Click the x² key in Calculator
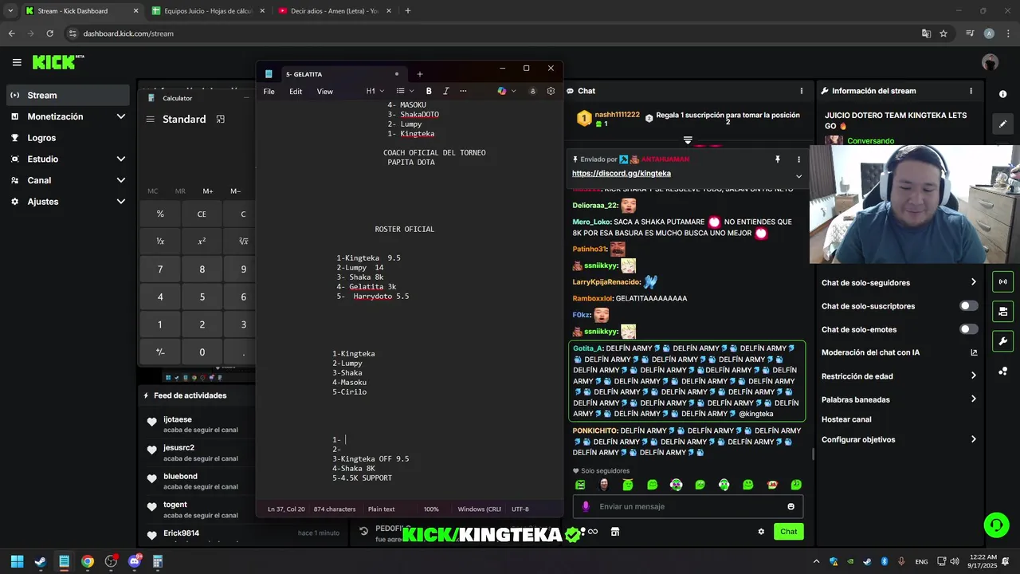Screen dimensions: 1020x574 [202, 241]
